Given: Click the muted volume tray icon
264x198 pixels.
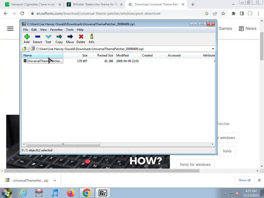Looking at the screenshot, I should 238,193.
